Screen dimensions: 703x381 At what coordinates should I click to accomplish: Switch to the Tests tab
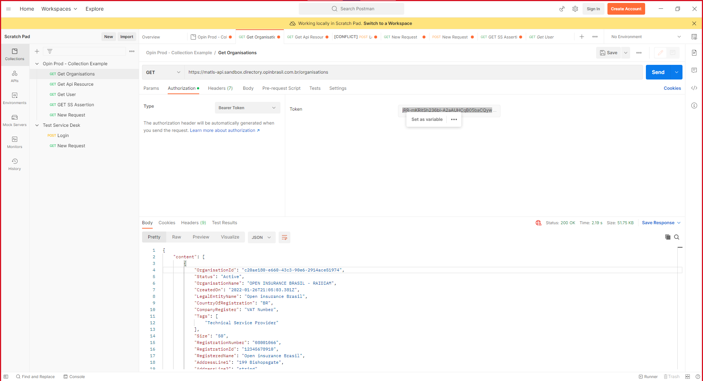[315, 88]
